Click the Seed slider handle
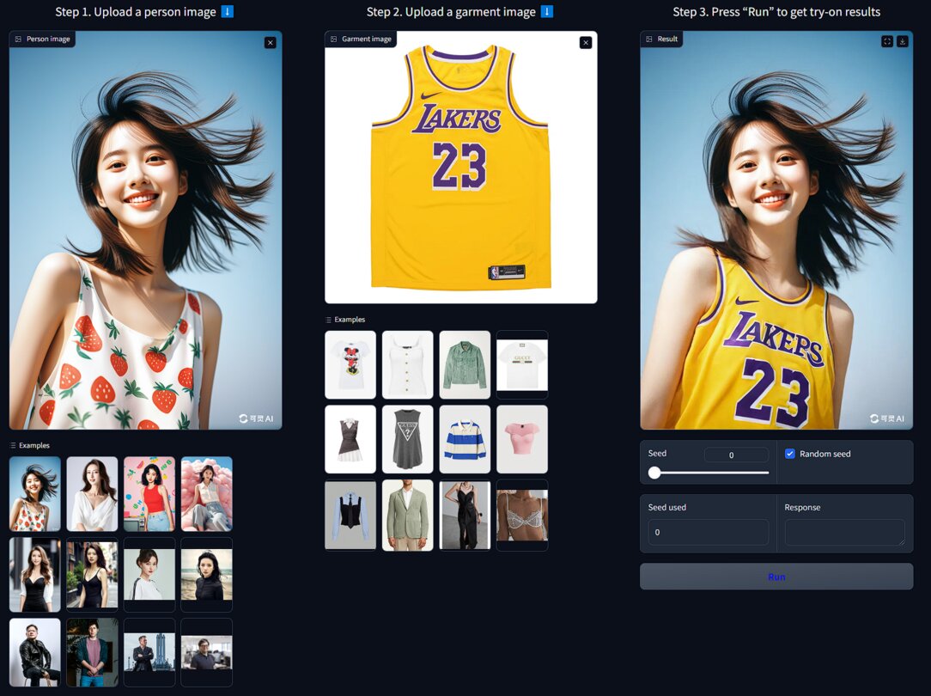Screen dimensions: 931x696 [654, 473]
